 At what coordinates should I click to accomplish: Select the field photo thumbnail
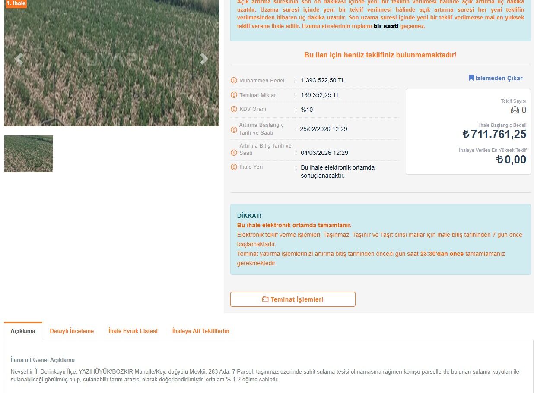29,154
